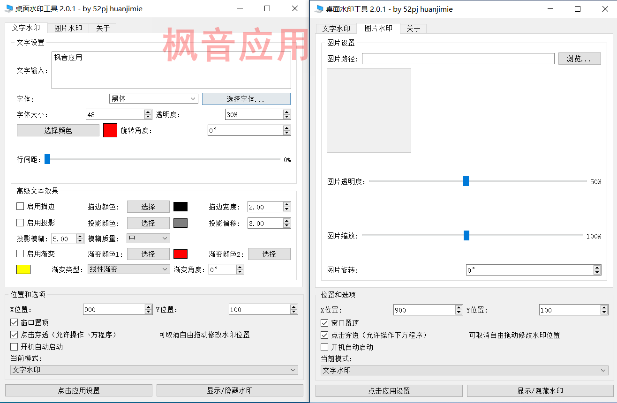Click black 描边颜色 swatch

pyautogui.click(x=181, y=207)
